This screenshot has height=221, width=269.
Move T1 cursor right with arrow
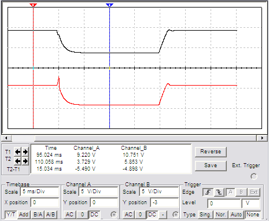point(25,152)
